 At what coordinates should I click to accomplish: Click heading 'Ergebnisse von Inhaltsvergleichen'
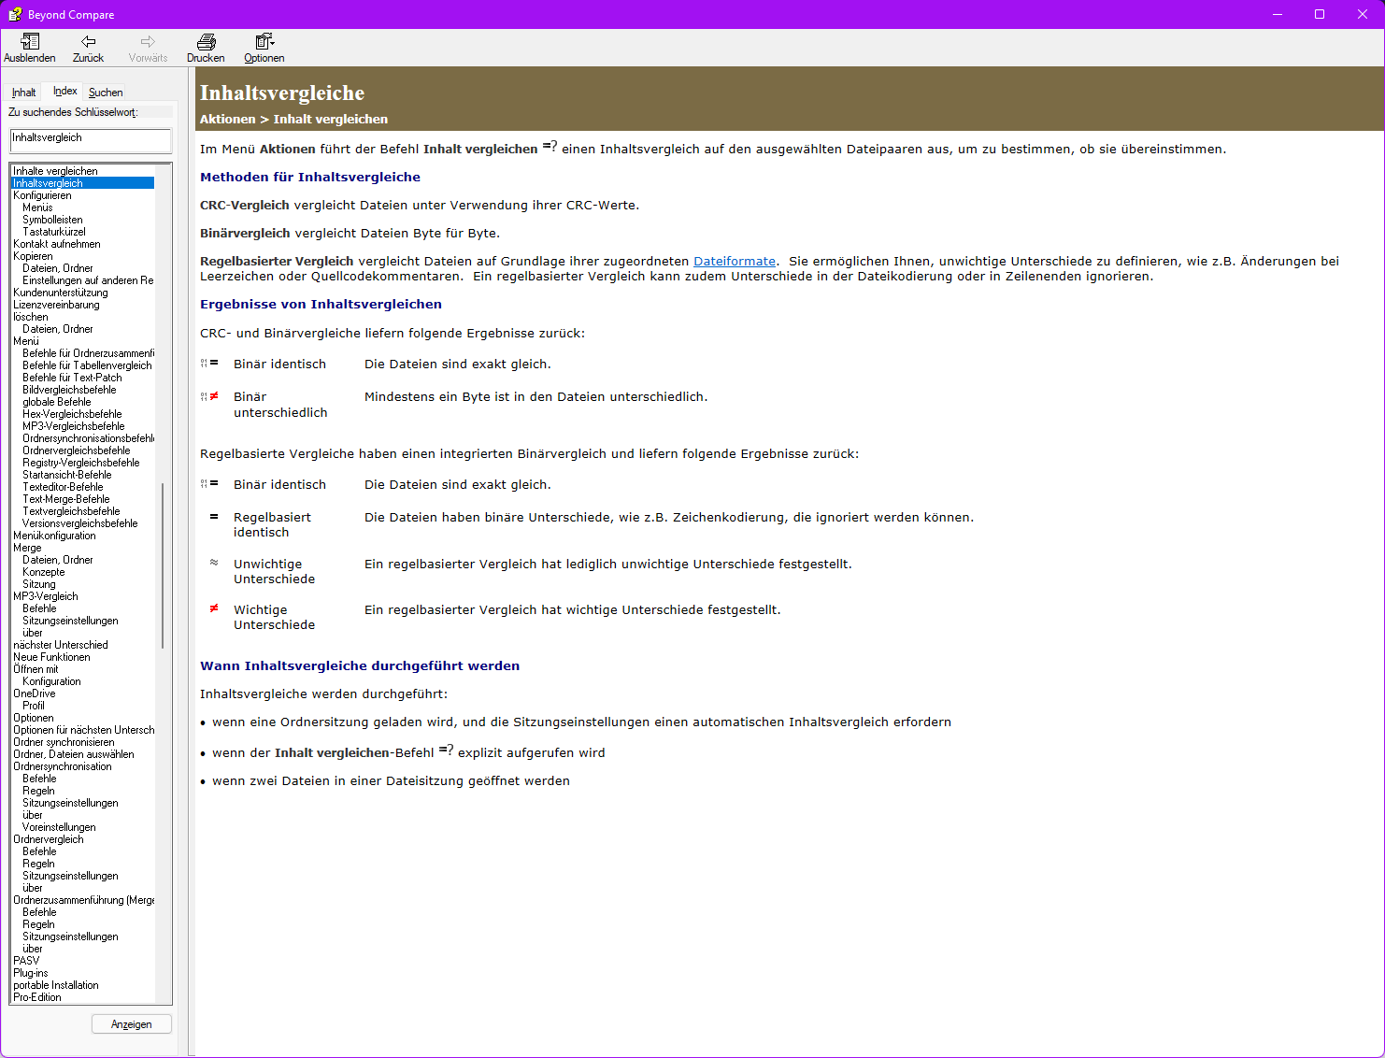pyautogui.click(x=321, y=304)
